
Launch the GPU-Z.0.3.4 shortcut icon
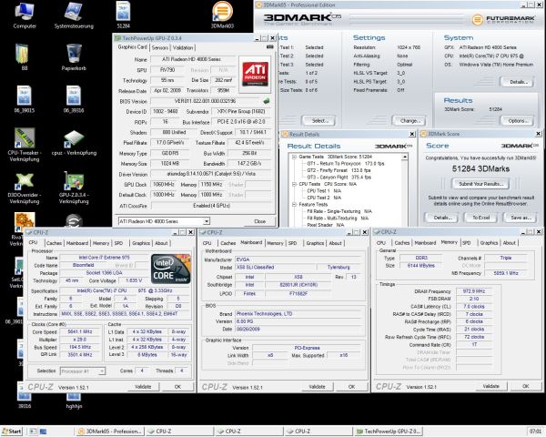pyautogui.click(x=74, y=188)
